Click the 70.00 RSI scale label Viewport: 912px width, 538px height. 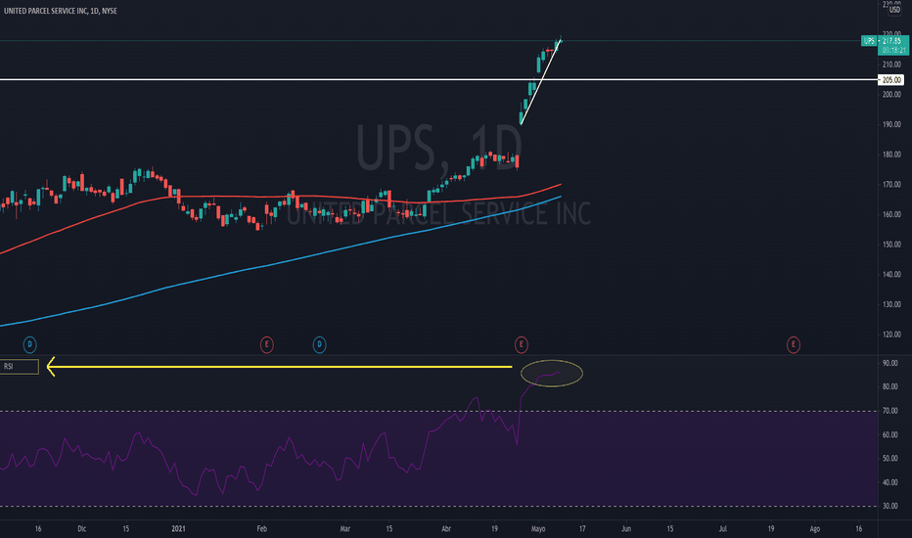coord(890,411)
